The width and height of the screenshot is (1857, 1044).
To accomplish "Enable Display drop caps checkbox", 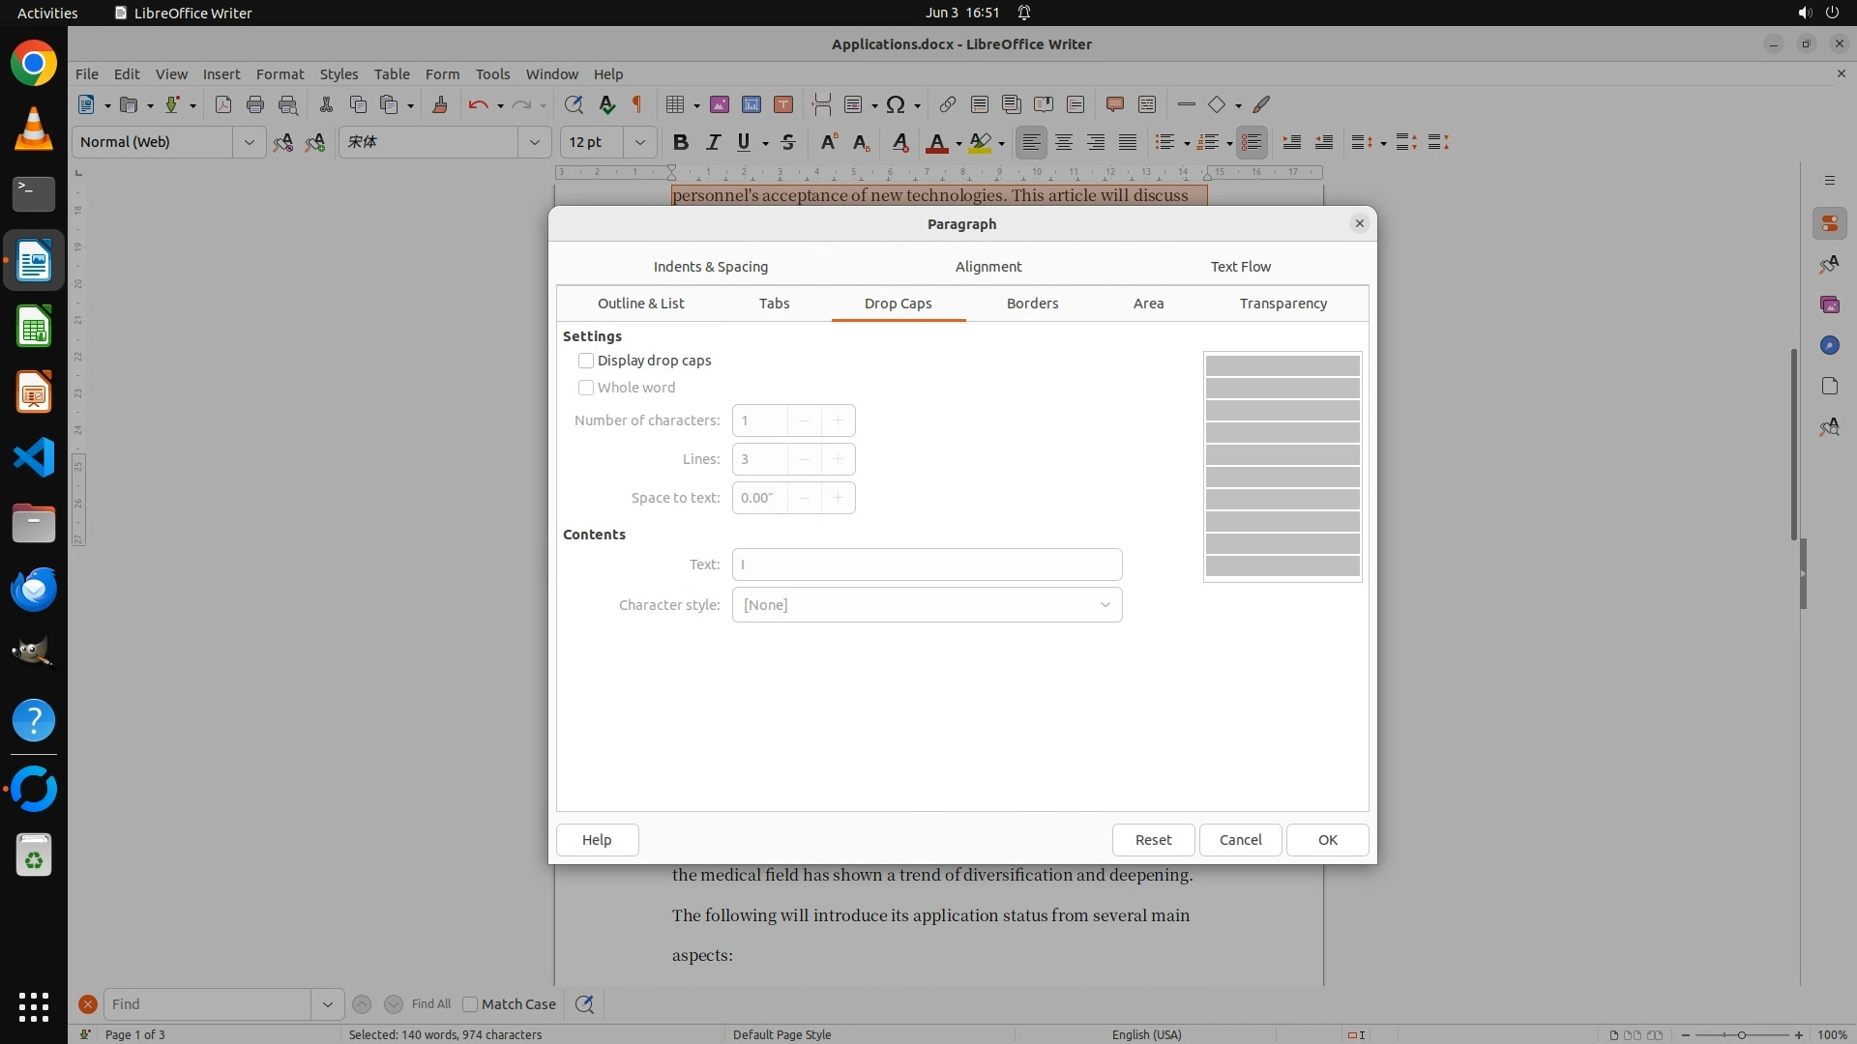I will 586,361.
